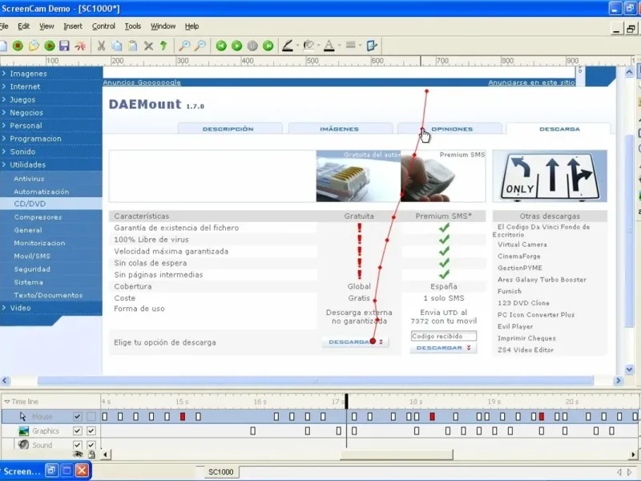The image size is (641, 481).
Task: Open the fill color dropdown arrow
Action: coord(318,46)
